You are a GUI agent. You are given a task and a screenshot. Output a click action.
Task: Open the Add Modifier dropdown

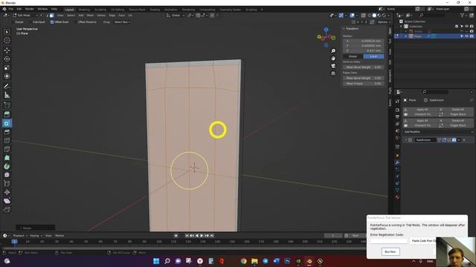(437, 132)
